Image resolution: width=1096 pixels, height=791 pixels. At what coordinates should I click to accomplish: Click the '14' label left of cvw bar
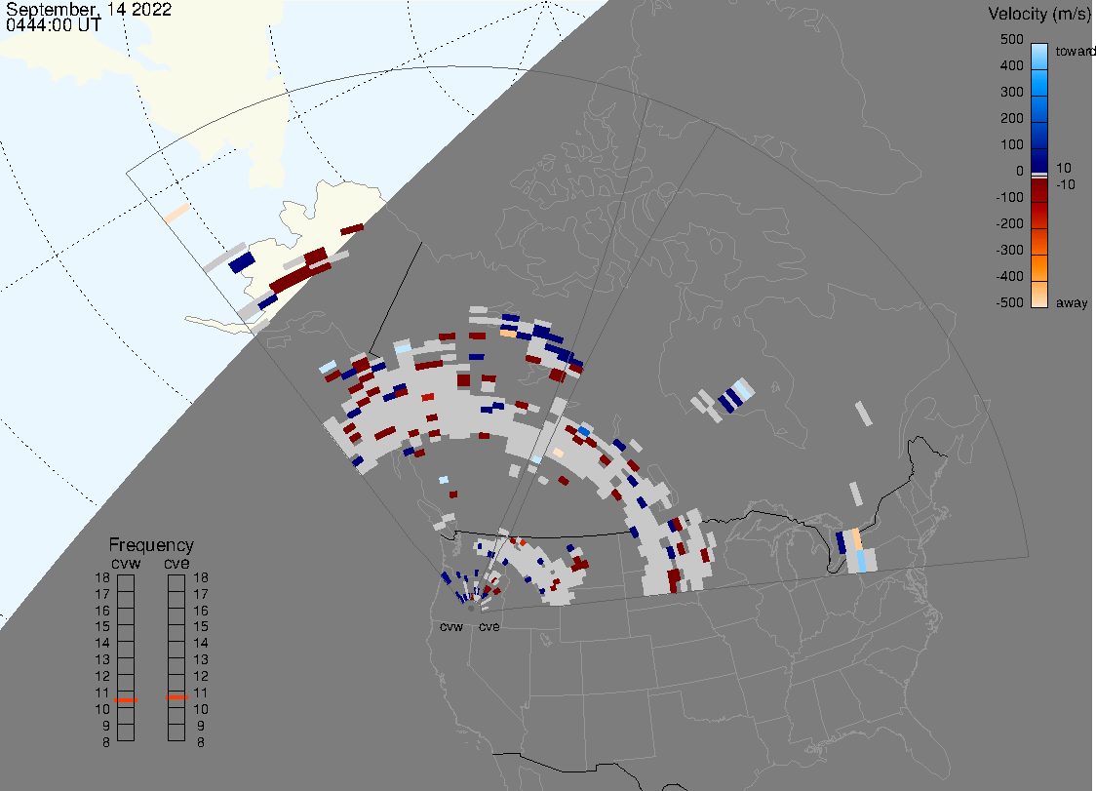[x=102, y=643]
